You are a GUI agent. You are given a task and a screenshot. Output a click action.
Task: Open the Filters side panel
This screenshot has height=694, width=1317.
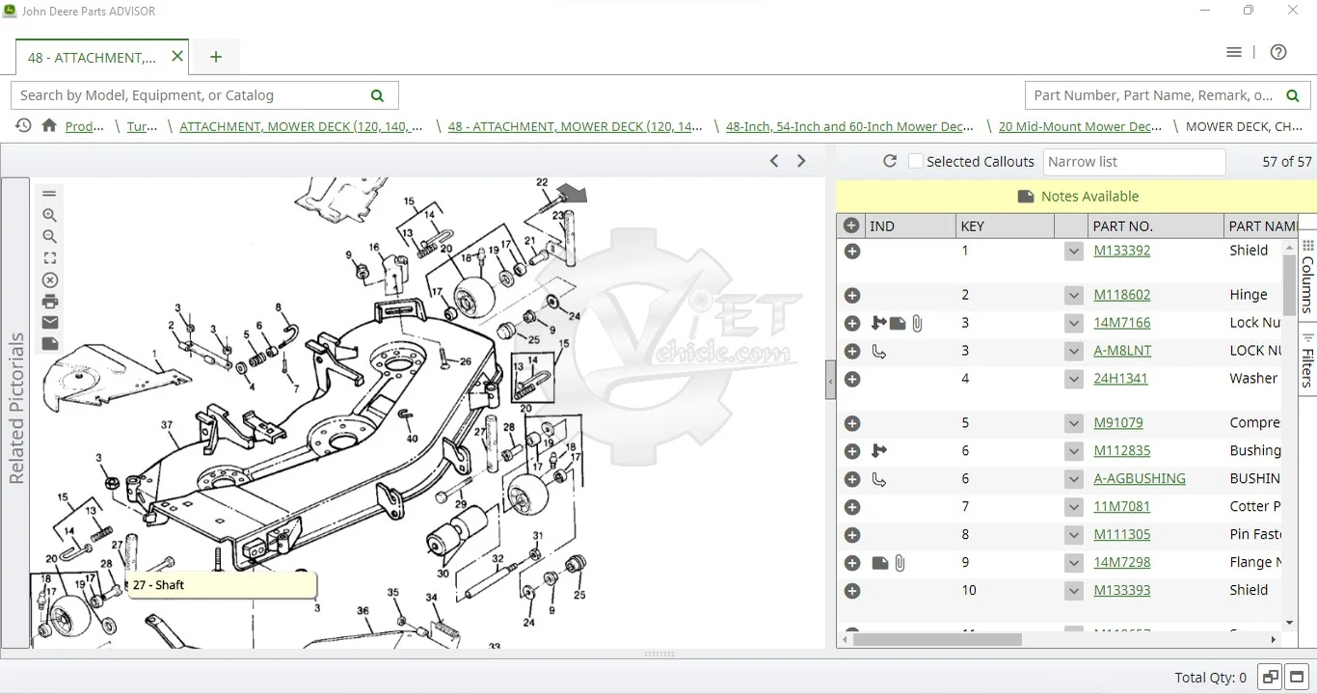1308,360
